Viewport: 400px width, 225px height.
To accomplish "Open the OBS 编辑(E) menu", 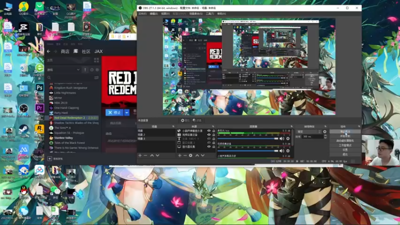I will (x=154, y=14).
